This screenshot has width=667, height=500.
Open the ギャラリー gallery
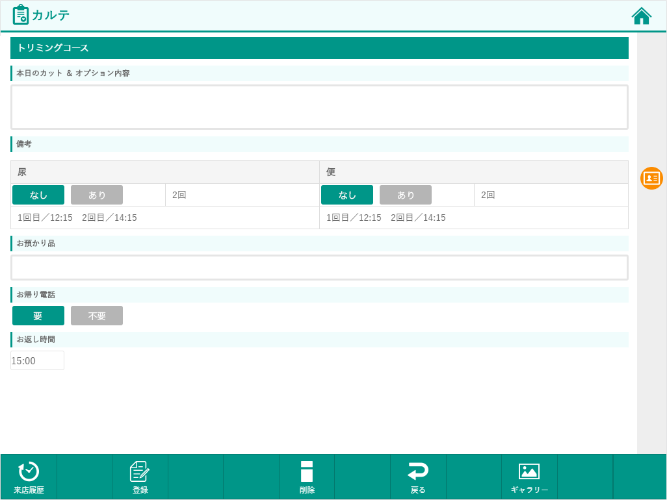coord(529,477)
